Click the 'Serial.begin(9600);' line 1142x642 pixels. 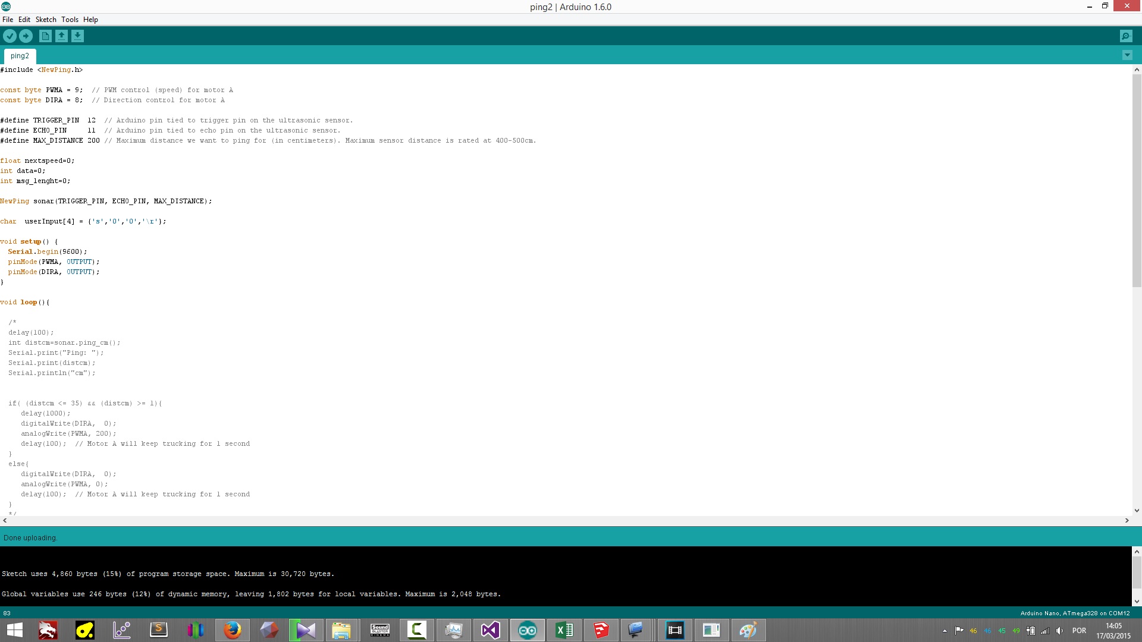point(48,251)
